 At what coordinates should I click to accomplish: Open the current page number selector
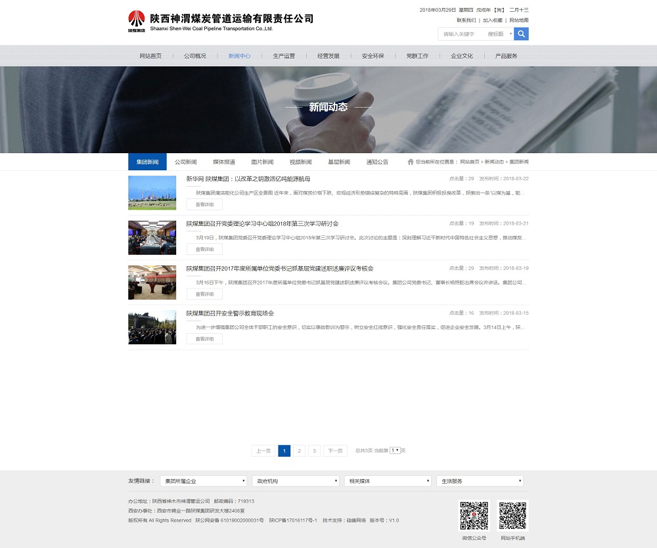(x=395, y=451)
